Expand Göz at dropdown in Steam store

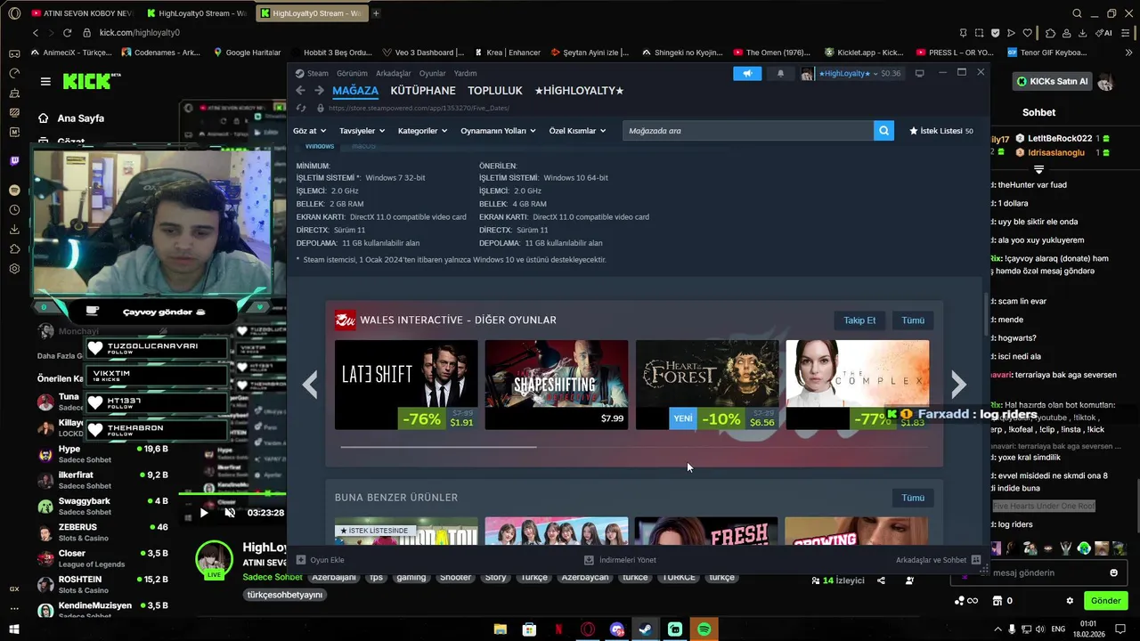(308, 131)
